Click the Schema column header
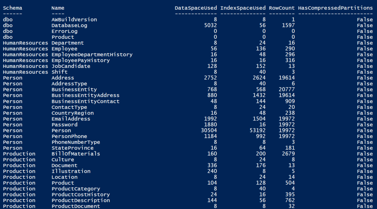The width and height of the screenshot is (377, 209). tap(13, 8)
